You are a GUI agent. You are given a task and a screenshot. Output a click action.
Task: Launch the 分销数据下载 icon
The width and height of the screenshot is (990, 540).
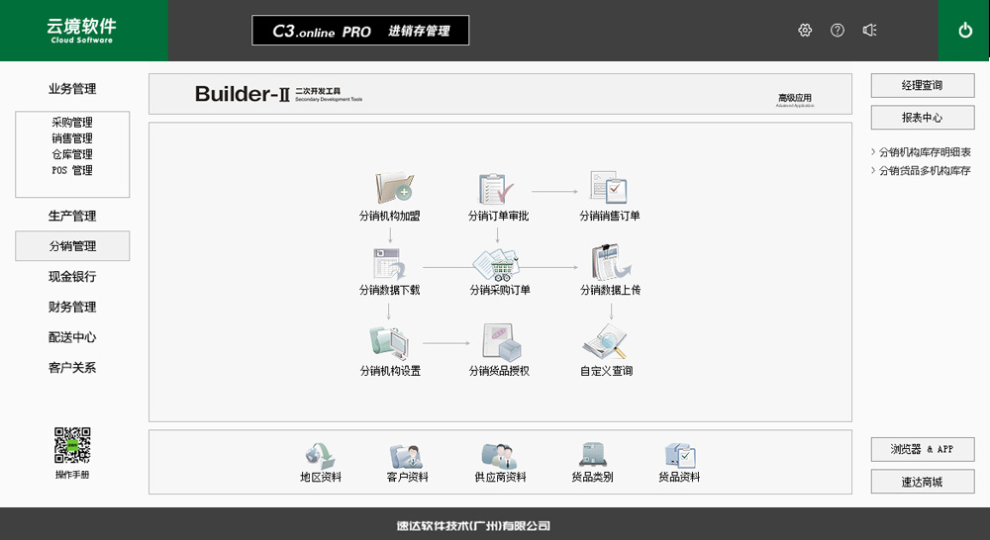pos(389,265)
